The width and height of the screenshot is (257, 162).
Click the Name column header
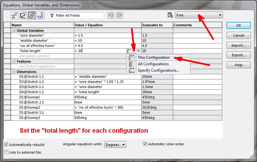pyautogui.click(x=42, y=25)
